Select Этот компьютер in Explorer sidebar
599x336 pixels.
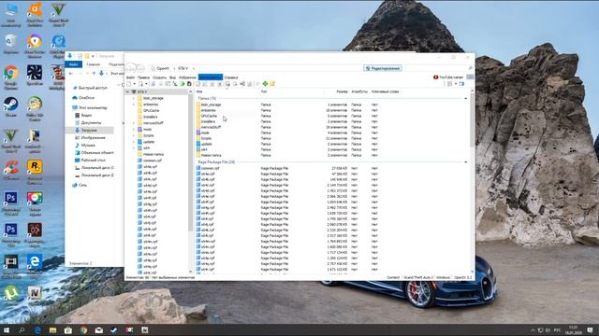tap(90, 108)
